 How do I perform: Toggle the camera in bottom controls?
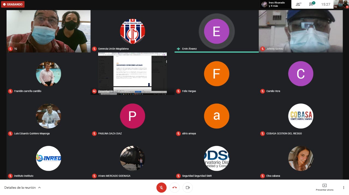tap(188, 187)
